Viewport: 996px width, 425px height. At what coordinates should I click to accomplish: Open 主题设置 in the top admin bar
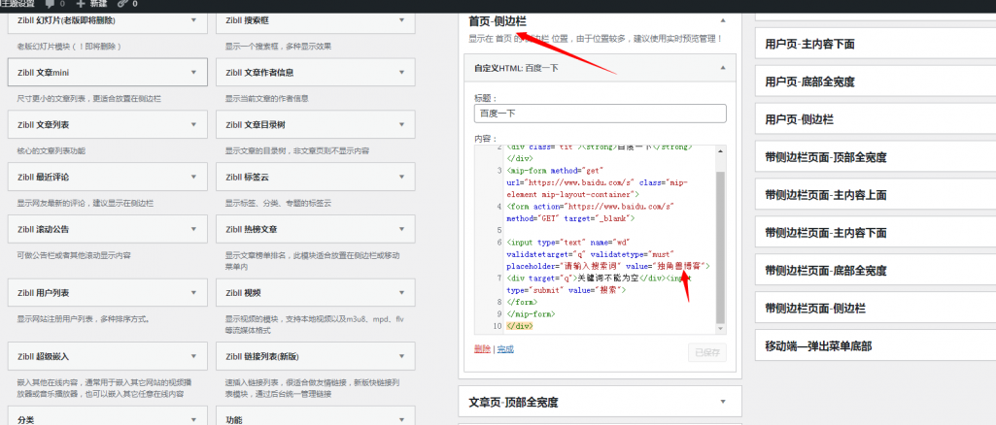click(x=17, y=5)
